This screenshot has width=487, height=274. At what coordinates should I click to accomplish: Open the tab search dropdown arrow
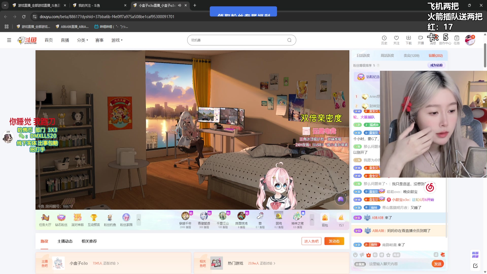pyautogui.click(x=5, y=5)
